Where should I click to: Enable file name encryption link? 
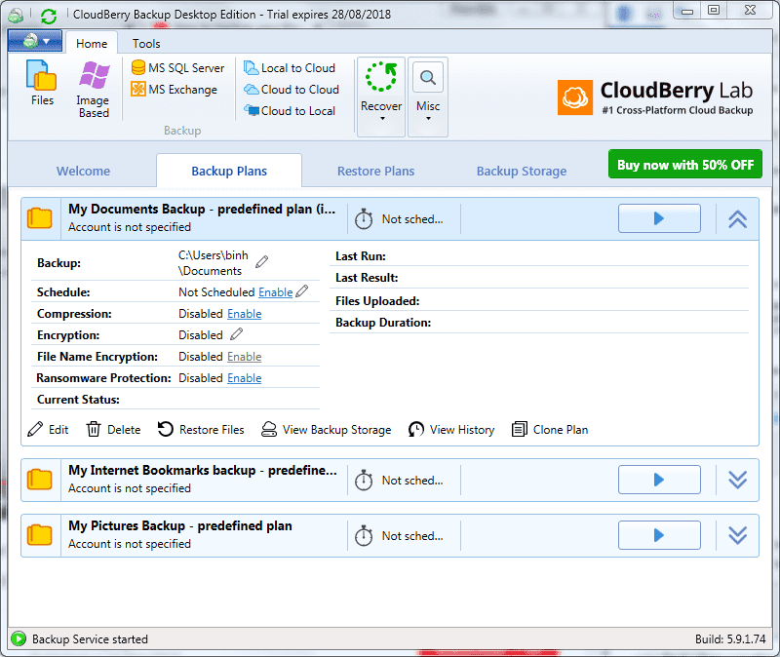coord(245,357)
